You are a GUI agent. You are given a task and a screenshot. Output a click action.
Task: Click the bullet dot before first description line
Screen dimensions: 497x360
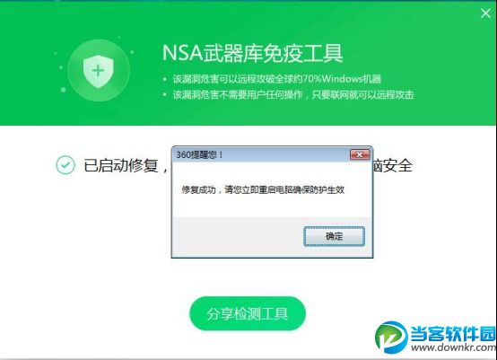pos(164,79)
